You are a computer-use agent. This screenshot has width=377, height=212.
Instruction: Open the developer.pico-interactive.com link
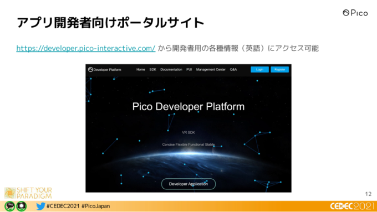(x=86, y=48)
